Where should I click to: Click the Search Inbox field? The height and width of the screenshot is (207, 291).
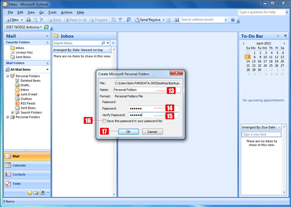(x=77, y=43)
